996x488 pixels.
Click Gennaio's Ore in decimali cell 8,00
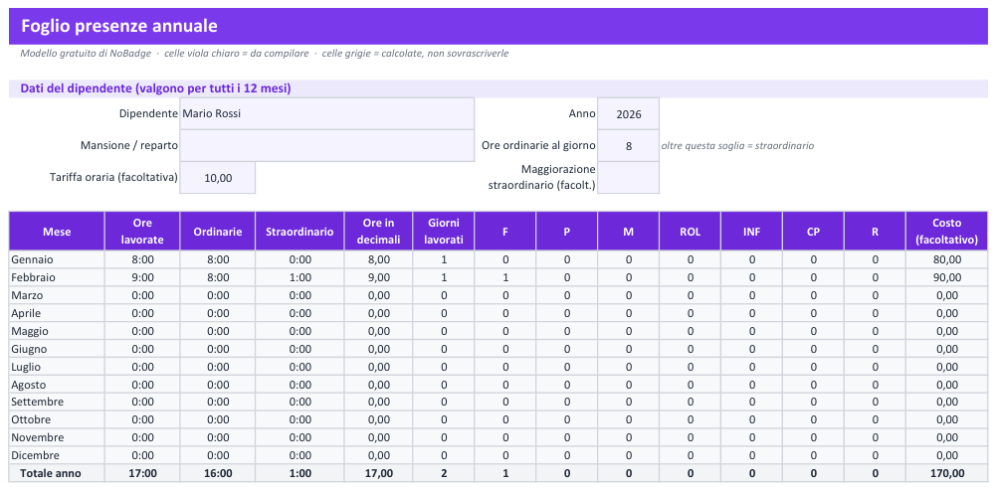click(x=378, y=259)
